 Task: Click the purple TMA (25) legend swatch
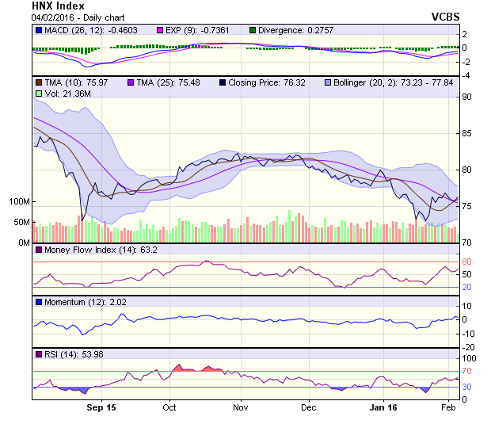click(130, 82)
